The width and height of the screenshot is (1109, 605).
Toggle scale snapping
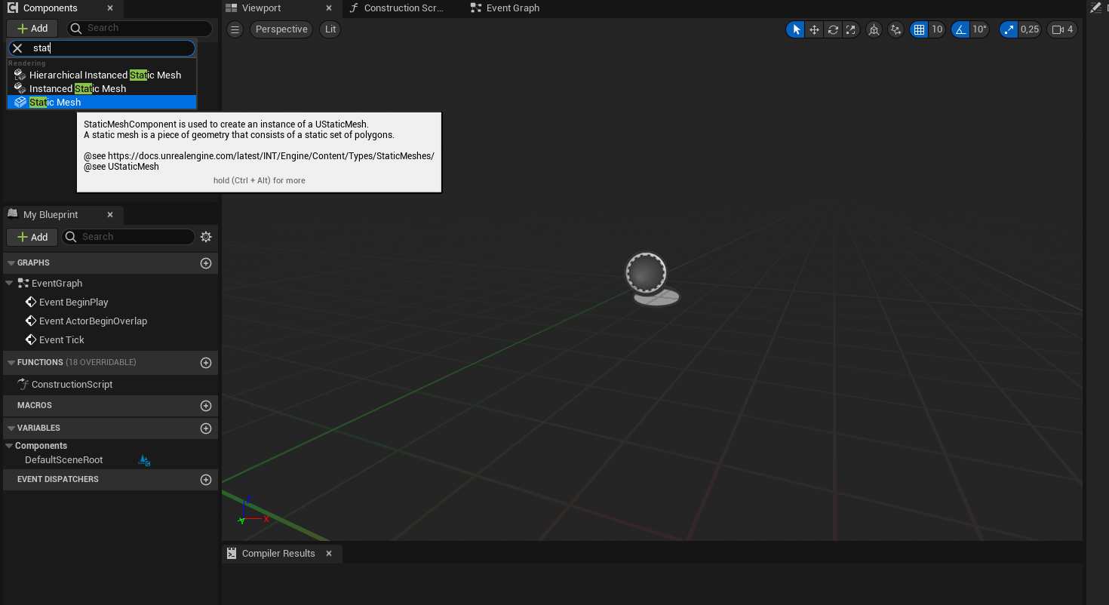tap(1009, 29)
